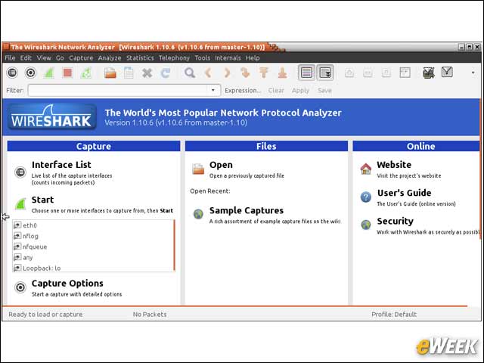Reload this capture file toolbar icon
The height and width of the screenshot is (363, 484).
click(166, 73)
